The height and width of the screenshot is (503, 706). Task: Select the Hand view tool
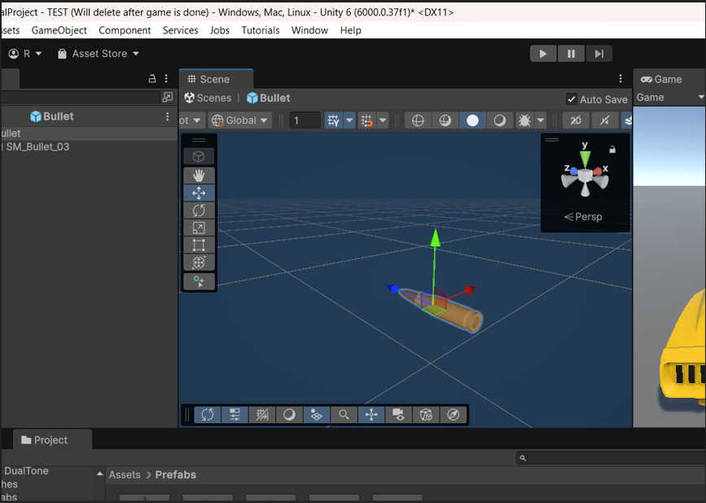pos(199,175)
